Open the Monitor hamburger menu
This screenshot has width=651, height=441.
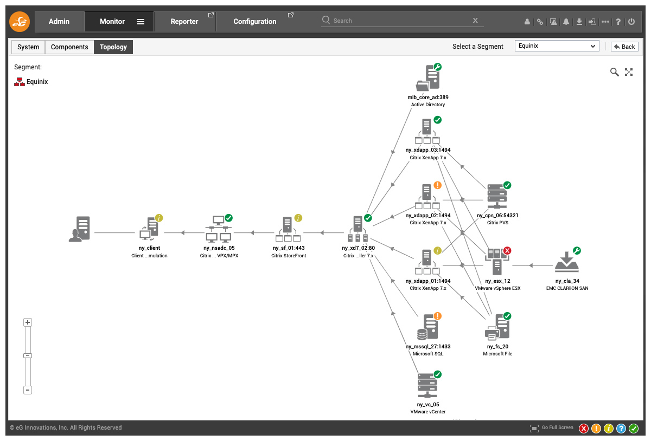[x=141, y=22]
